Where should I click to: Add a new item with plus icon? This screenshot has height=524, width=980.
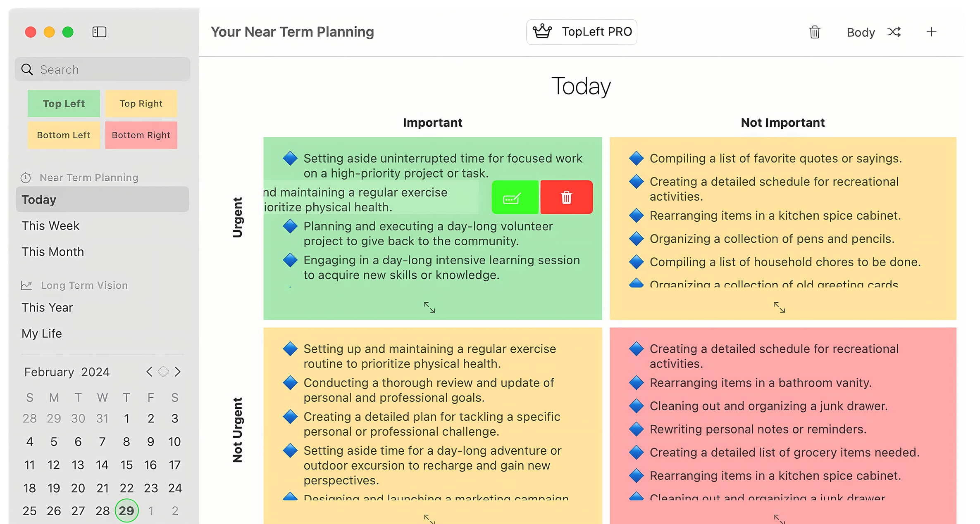pos(931,32)
